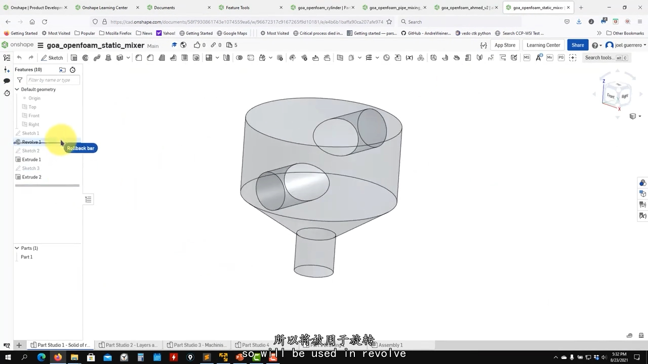Select the Revolve tool icon
Viewport: 648px width, 364px height.
point(85,58)
